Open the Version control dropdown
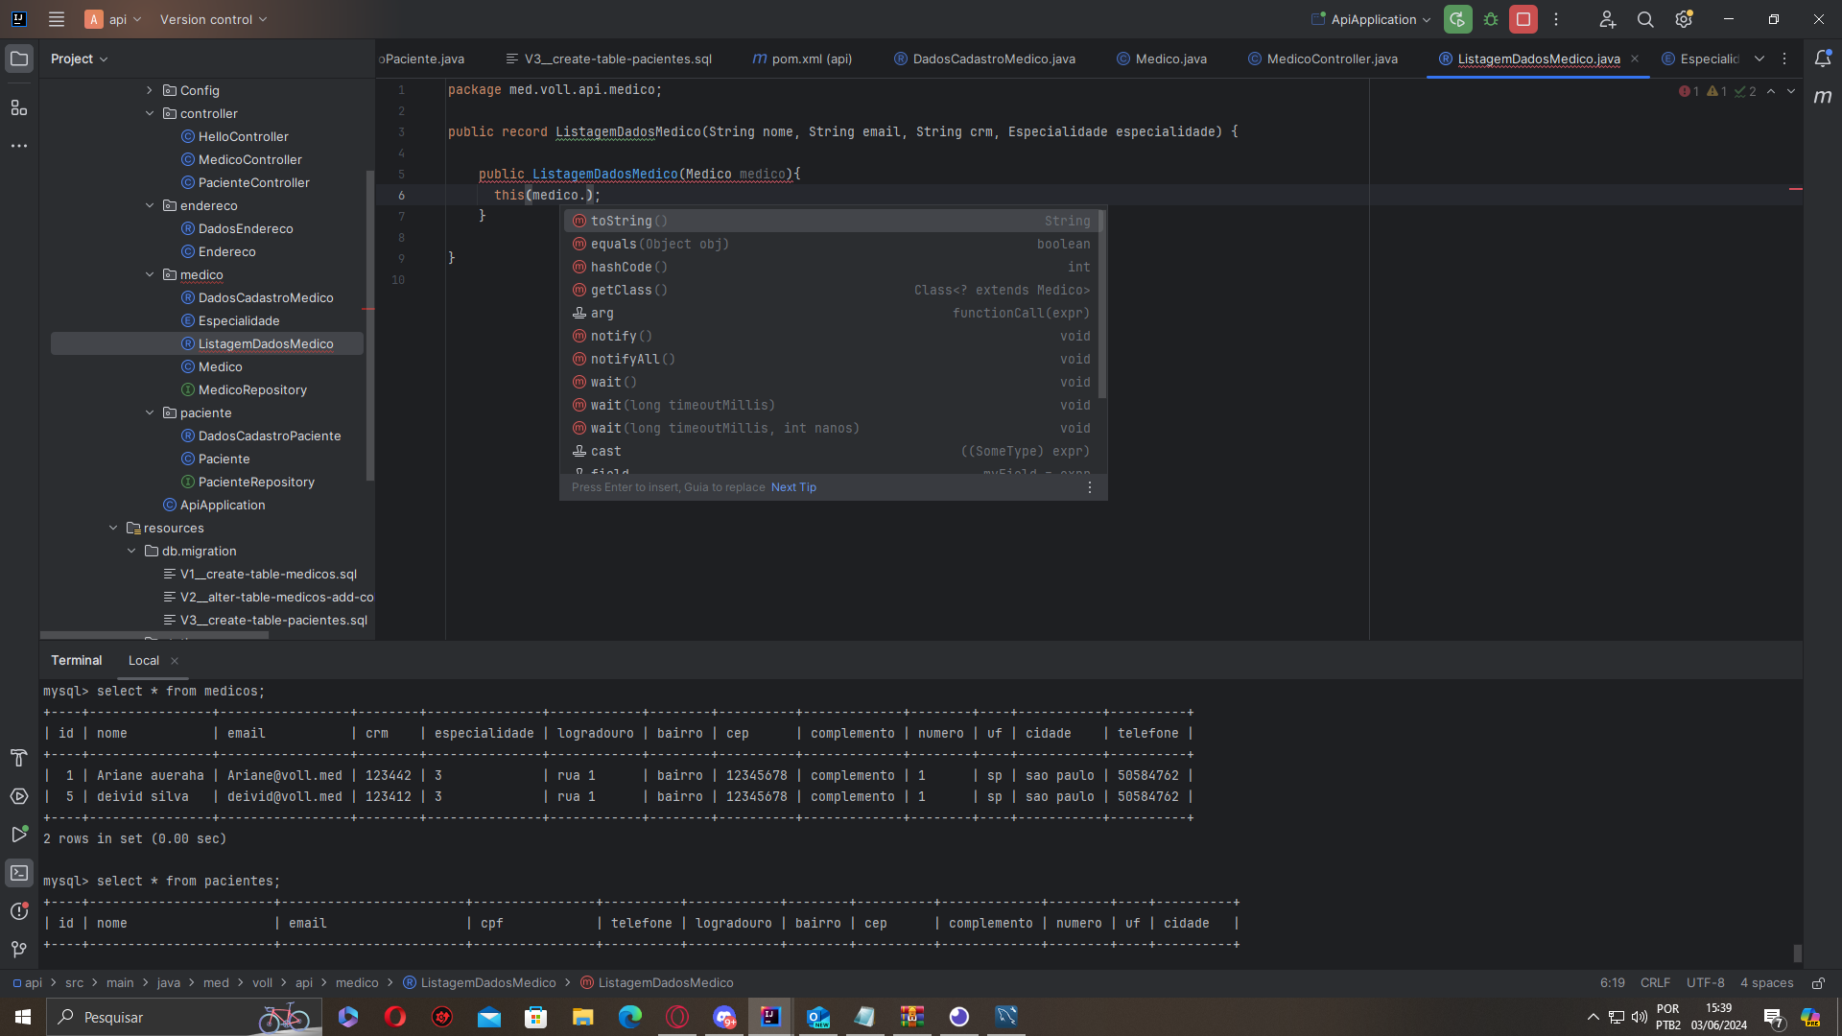The width and height of the screenshot is (1842, 1036). coord(213,19)
